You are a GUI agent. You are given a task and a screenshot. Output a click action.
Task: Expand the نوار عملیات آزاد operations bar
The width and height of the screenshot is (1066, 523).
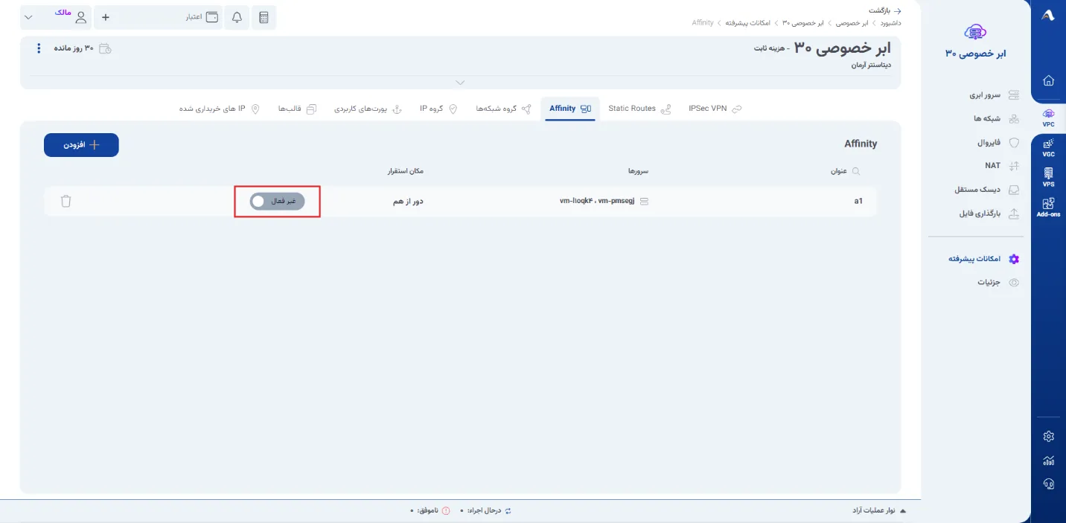[880, 511]
